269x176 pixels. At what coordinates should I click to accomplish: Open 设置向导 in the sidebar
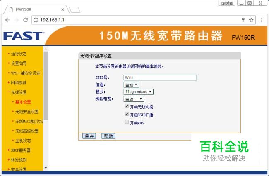click(x=19, y=63)
